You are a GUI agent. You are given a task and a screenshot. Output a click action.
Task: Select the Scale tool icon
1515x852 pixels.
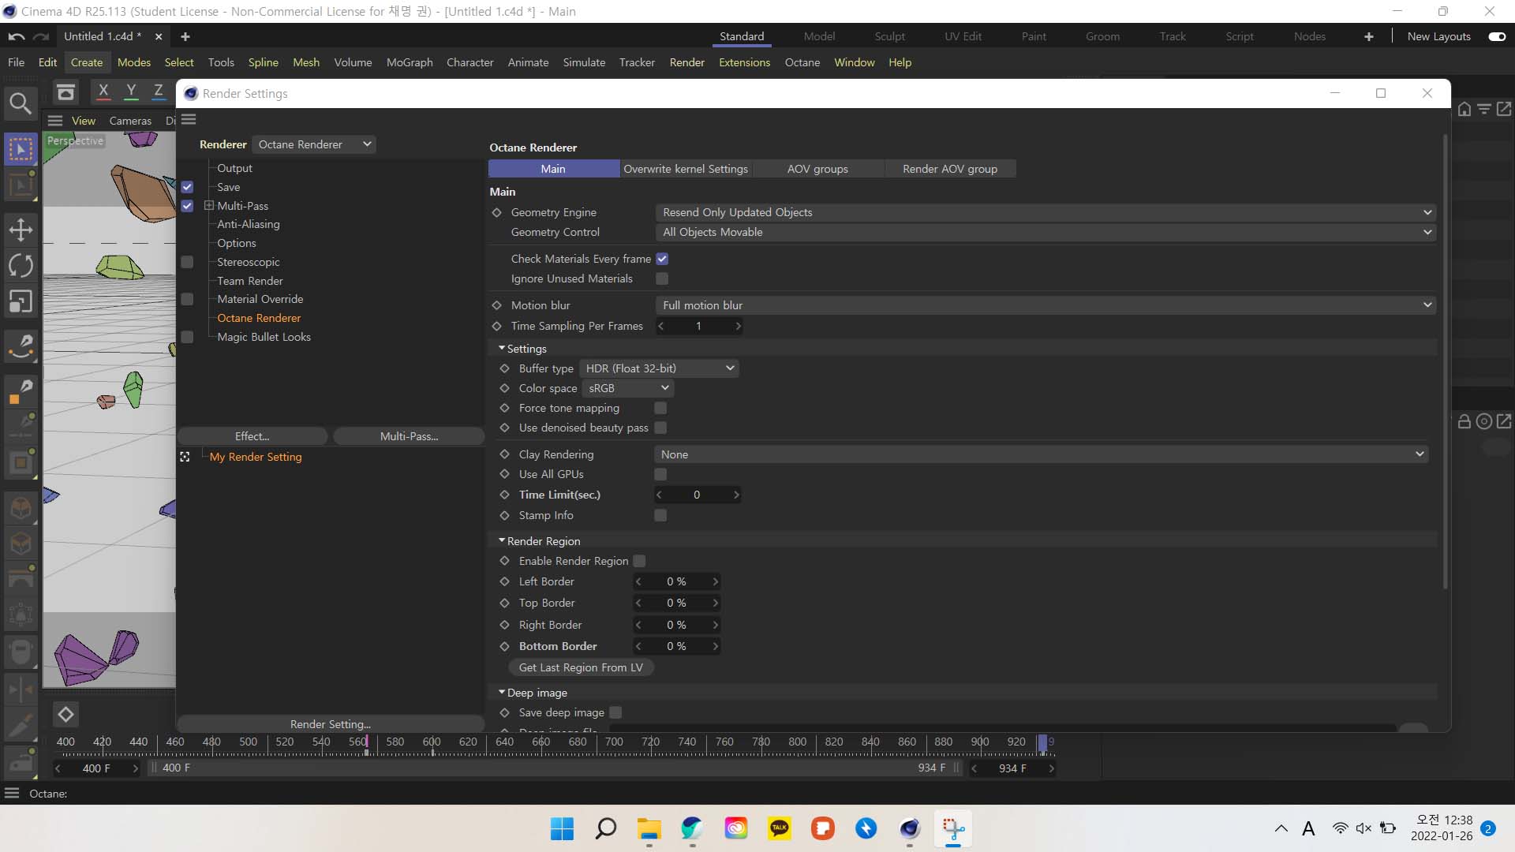[x=21, y=301]
